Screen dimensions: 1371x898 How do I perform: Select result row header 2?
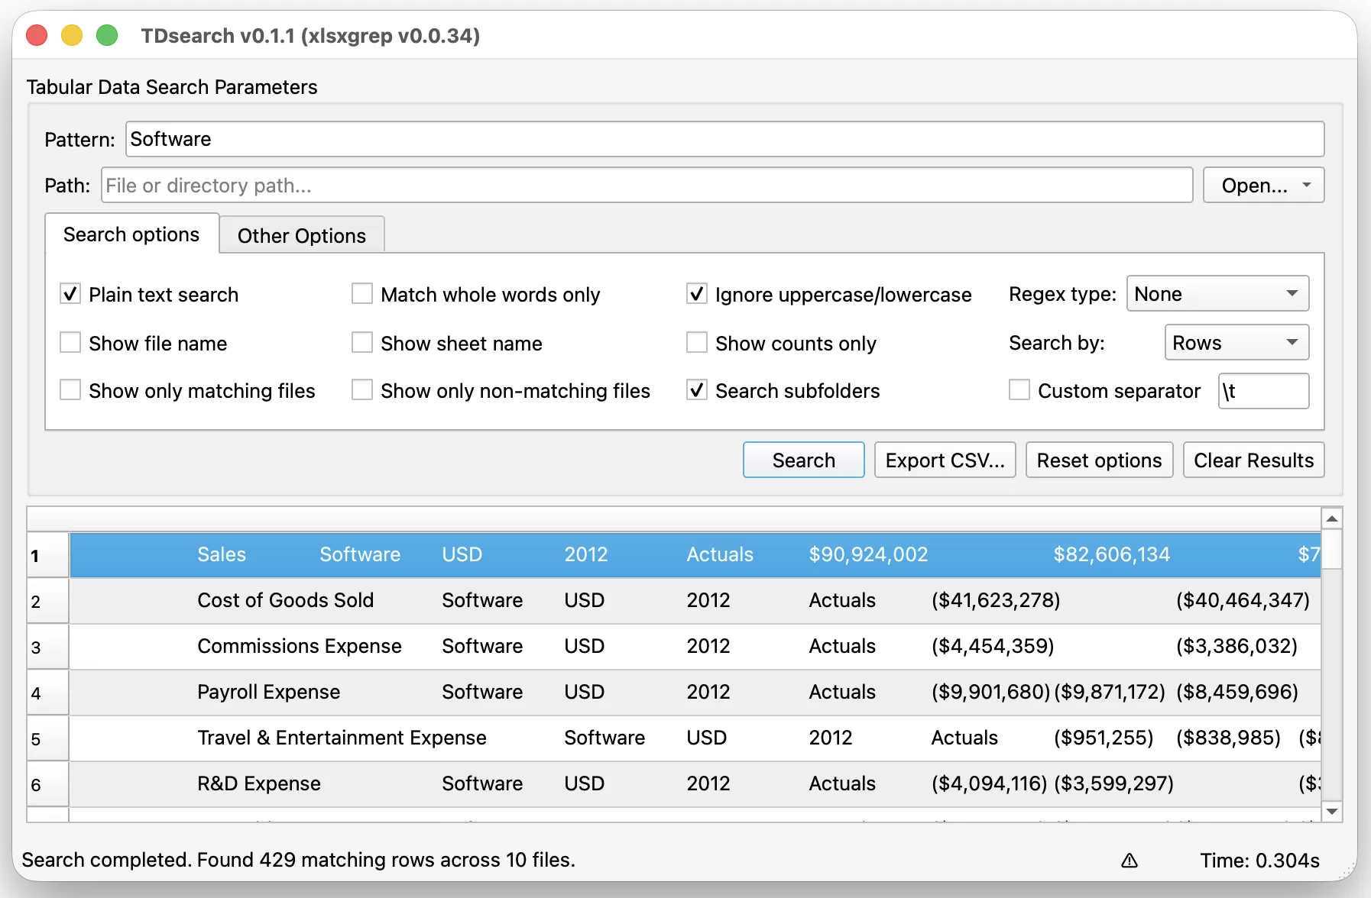click(48, 601)
